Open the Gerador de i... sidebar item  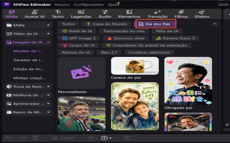click(x=28, y=60)
